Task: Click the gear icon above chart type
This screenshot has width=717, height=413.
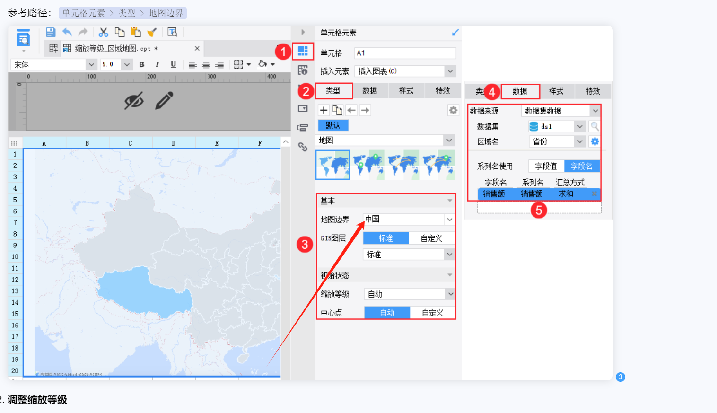Action: pyautogui.click(x=453, y=110)
